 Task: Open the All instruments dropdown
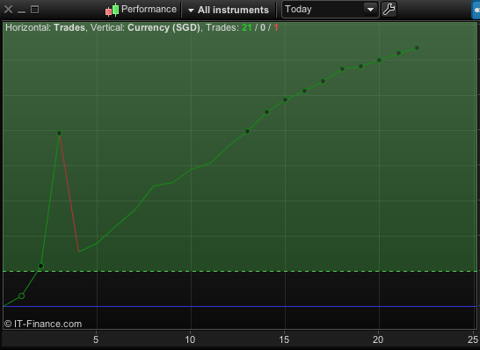tap(229, 10)
